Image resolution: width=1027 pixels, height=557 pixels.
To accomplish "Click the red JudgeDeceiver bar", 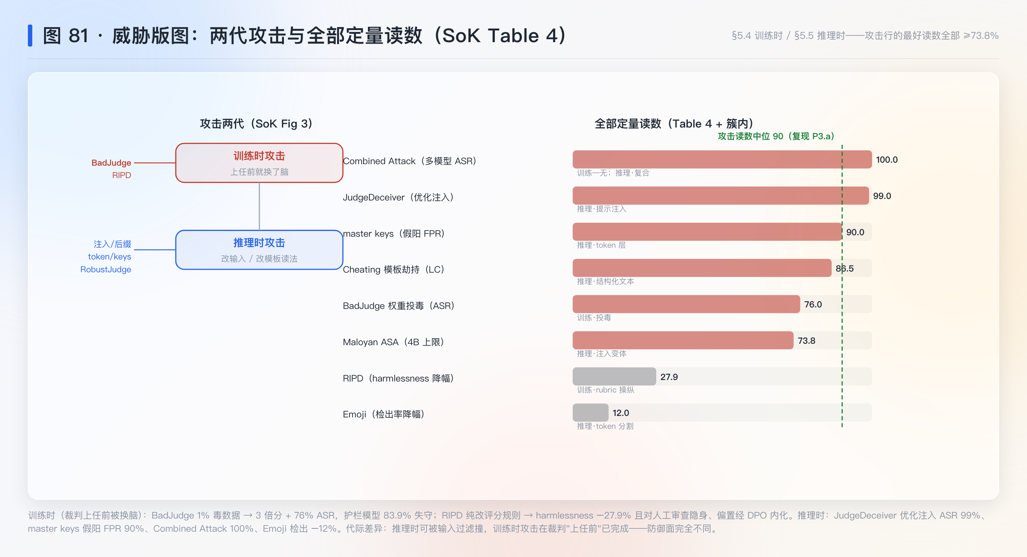I will (x=720, y=196).
